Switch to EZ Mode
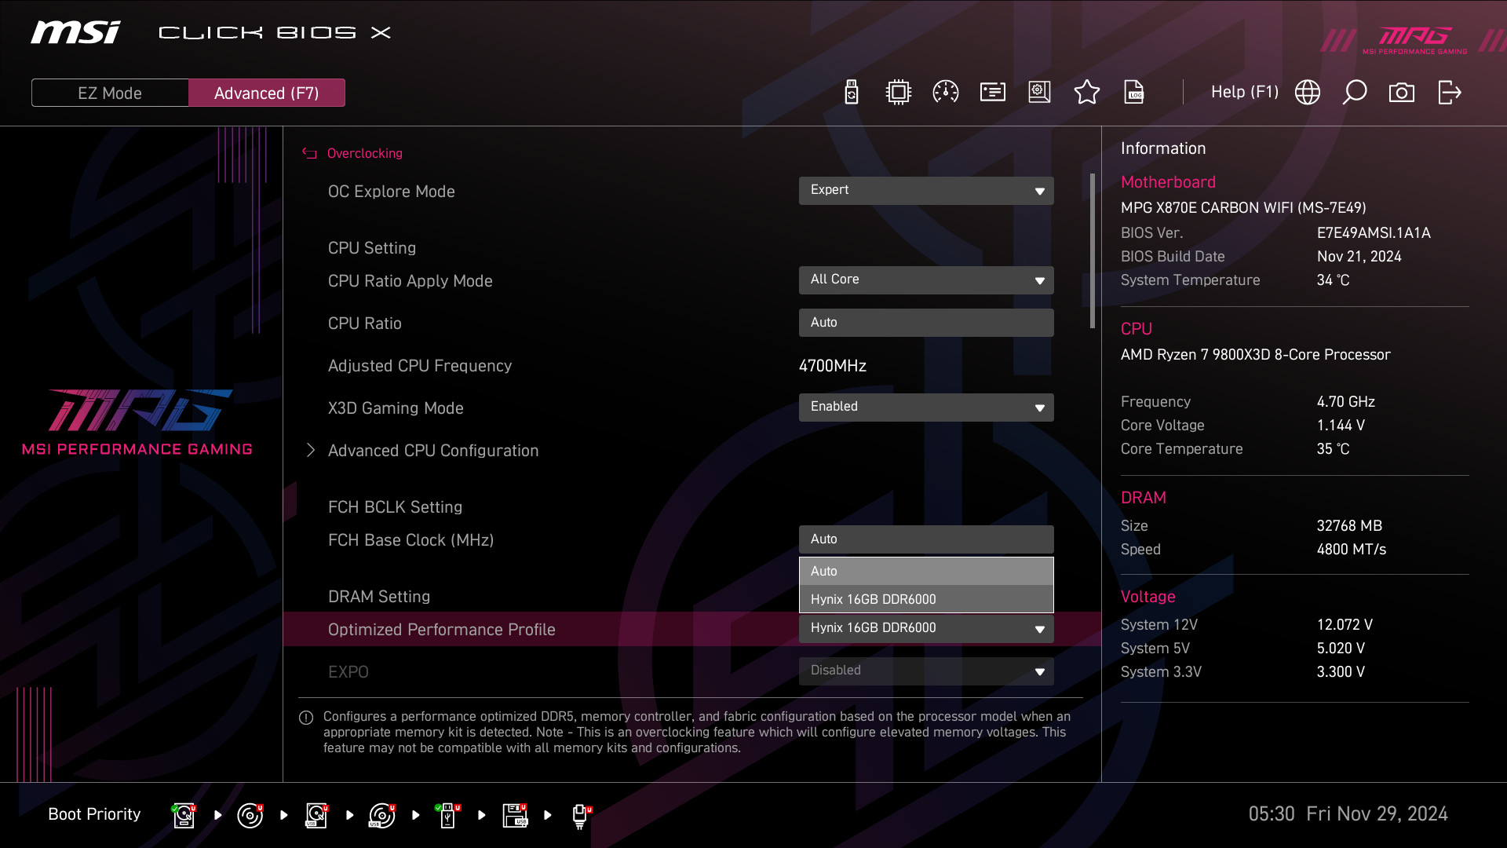Image resolution: width=1507 pixels, height=848 pixels. pyautogui.click(x=110, y=93)
